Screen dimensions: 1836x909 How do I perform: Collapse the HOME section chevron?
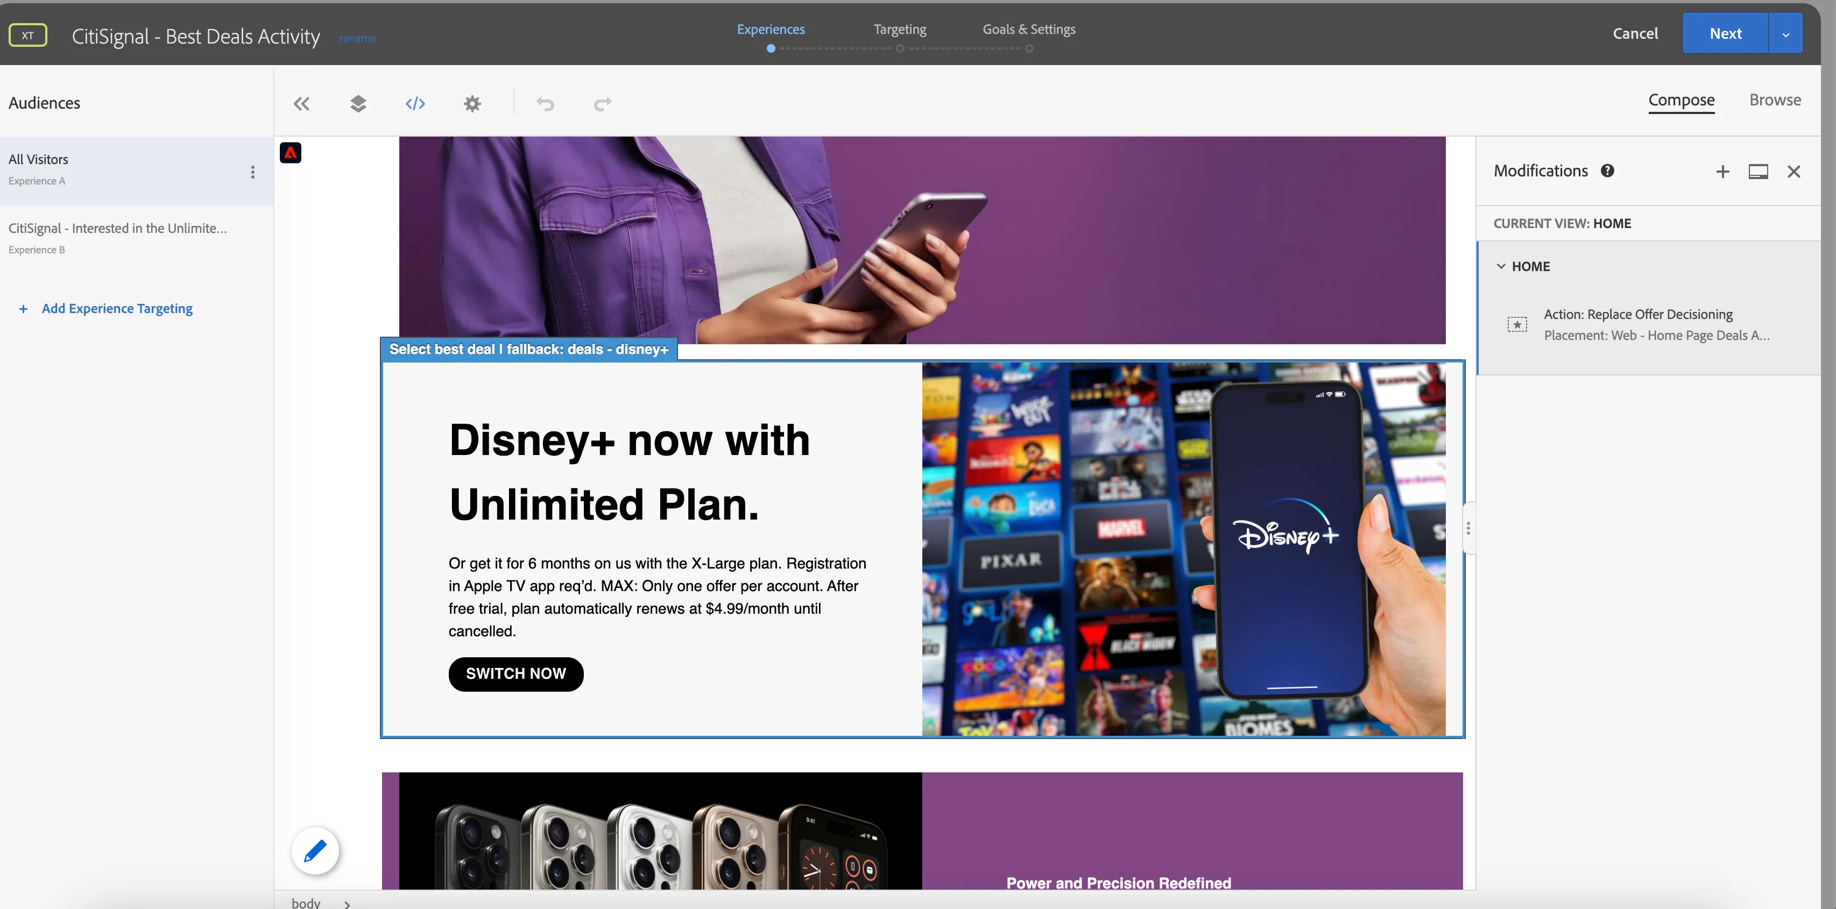(x=1501, y=266)
